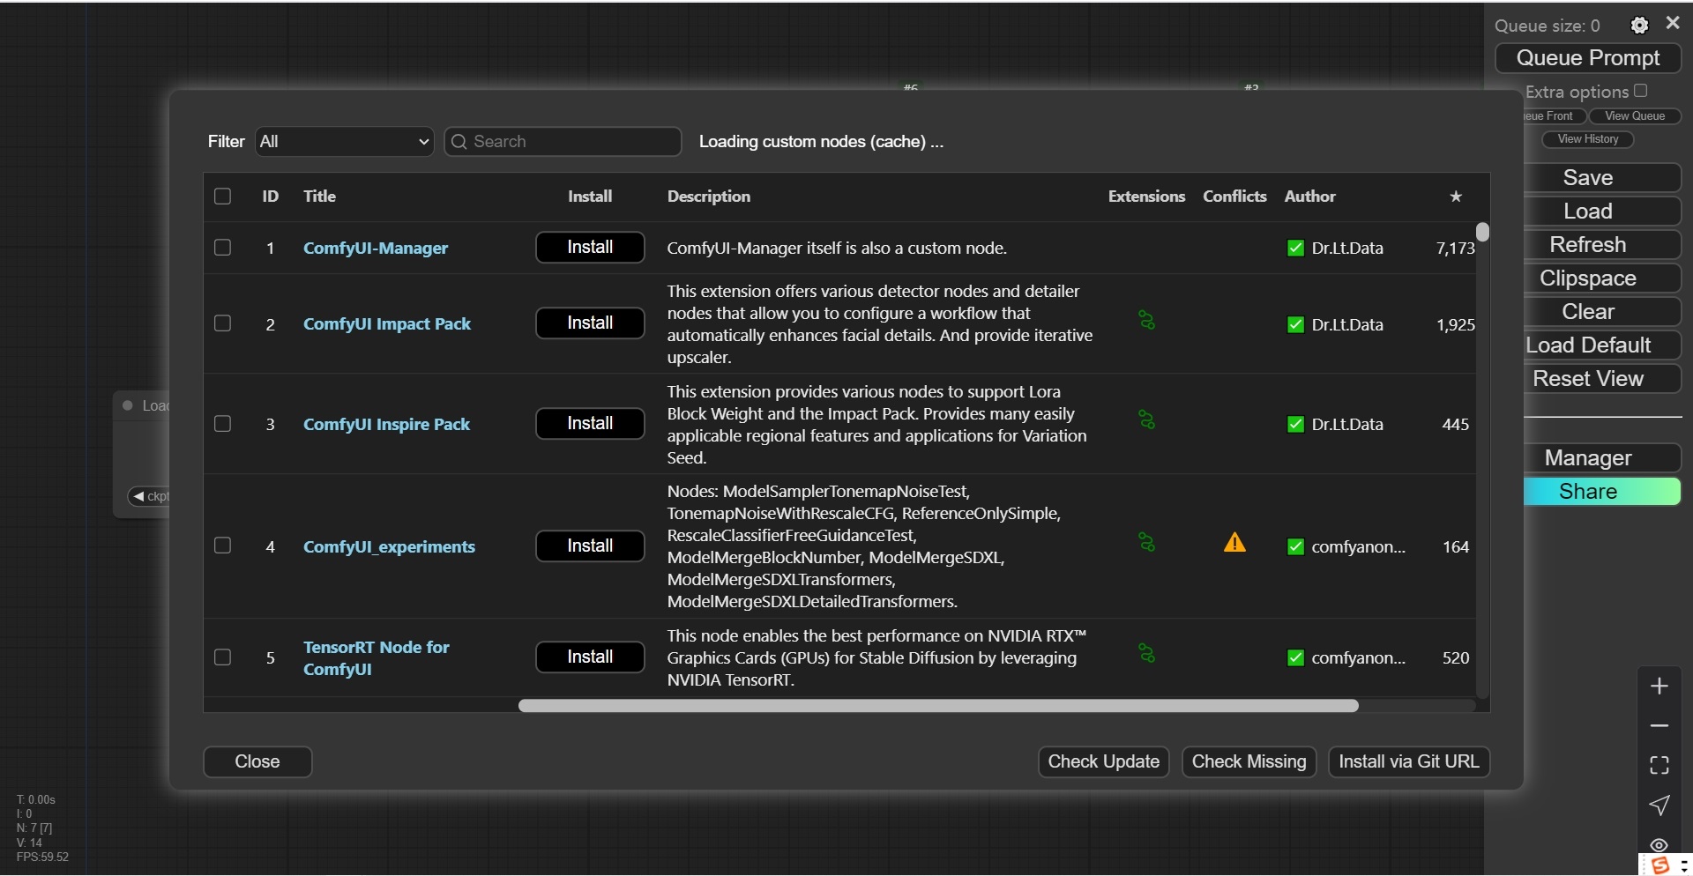Viewport: 1693px width, 876px height.
Task: Open the TensorRT Node for ComfyUI link
Action: pyautogui.click(x=377, y=658)
